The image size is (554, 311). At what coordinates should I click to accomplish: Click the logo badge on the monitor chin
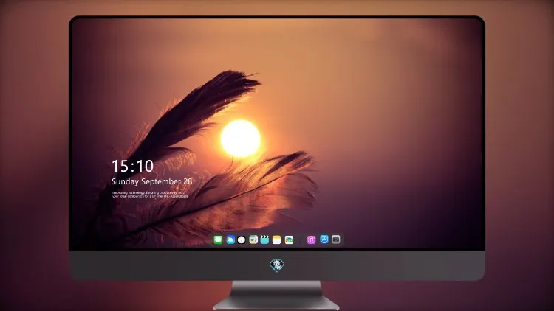pyautogui.click(x=277, y=265)
